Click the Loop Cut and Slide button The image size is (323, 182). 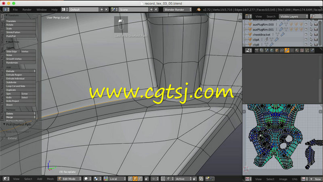[21, 86]
